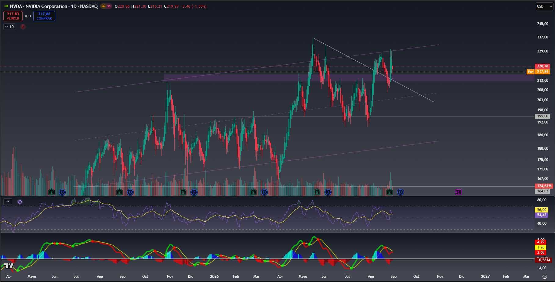Click the 164,02 axis label
Image resolution: width=555 pixels, height=282 pixels.
pyautogui.click(x=542, y=191)
